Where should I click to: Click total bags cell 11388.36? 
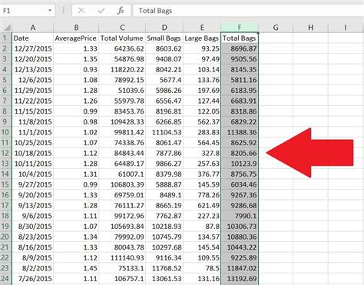tap(240, 132)
